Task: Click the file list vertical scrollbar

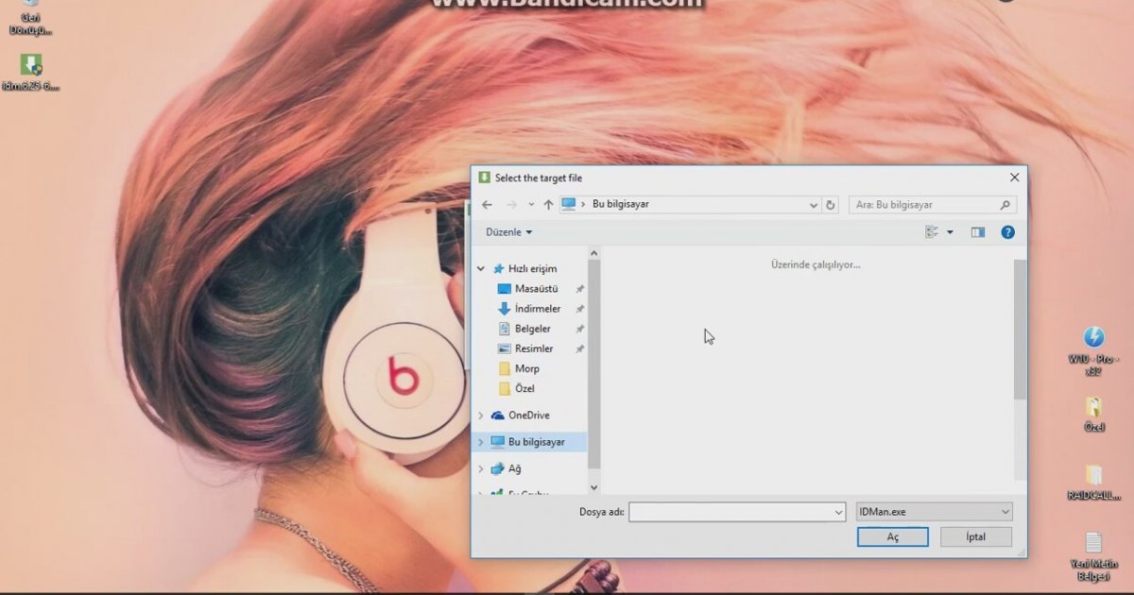Action: tap(1020, 329)
